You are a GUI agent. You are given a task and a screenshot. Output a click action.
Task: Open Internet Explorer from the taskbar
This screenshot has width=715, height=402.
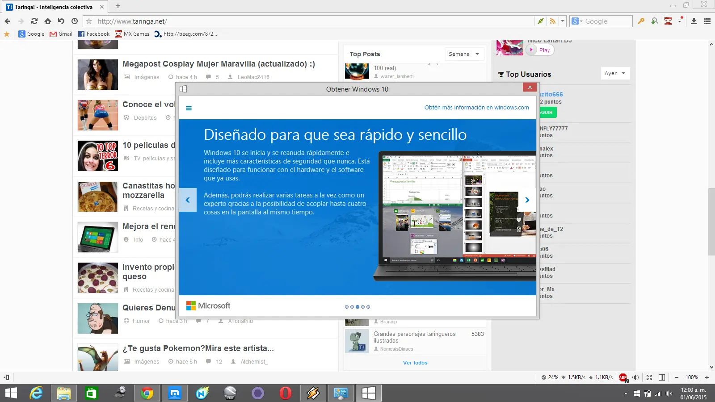click(36, 393)
